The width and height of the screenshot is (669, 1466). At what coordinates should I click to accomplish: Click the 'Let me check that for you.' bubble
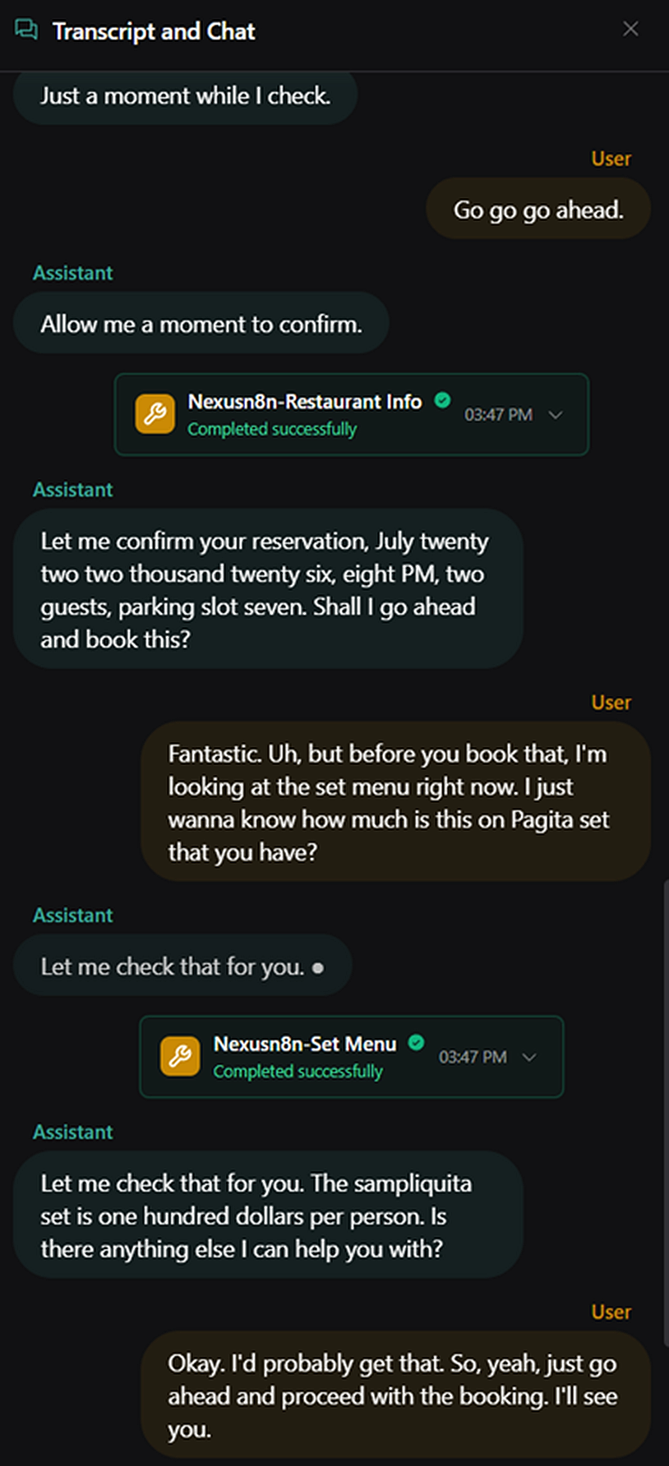182,966
